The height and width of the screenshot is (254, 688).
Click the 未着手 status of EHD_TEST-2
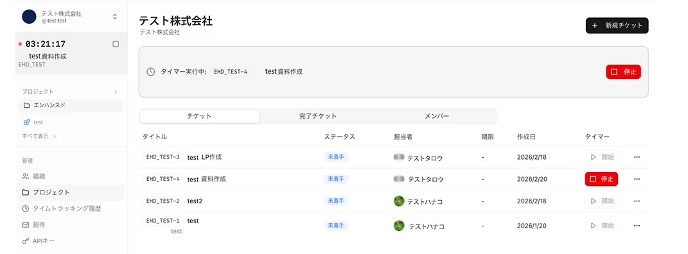pyautogui.click(x=336, y=201)
